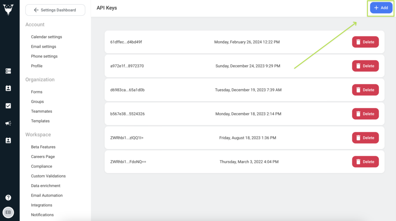
Task: Click the Workspace section heading
Action: point(38,135)
